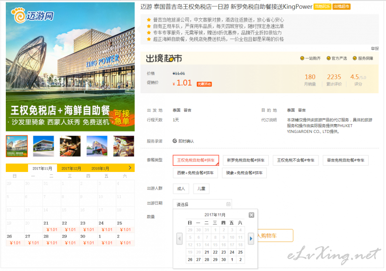
Task: Go to previous month in date picker popup
Action: pos(179,239)
